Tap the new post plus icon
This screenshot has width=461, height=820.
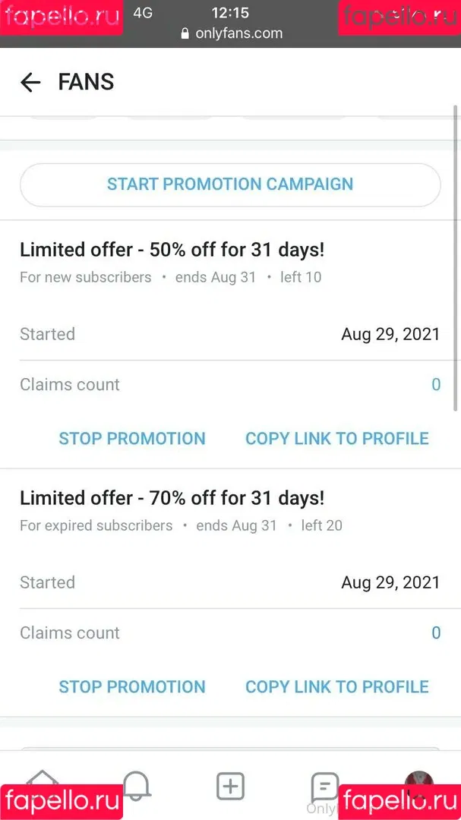click(230, 786)
